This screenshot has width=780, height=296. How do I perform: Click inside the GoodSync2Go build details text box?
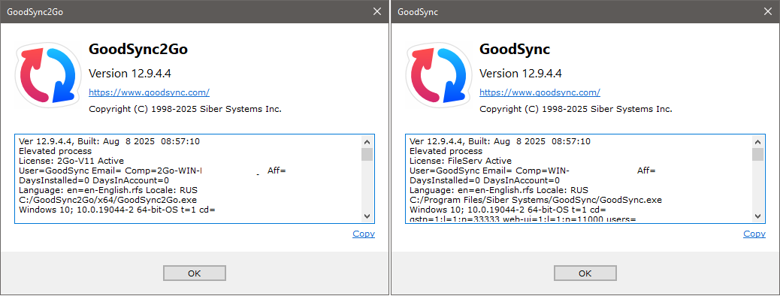pyautogui.click(x=188, y=179)
